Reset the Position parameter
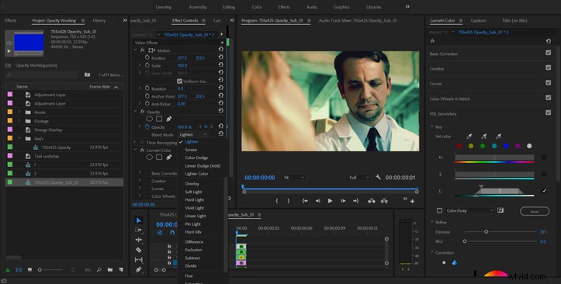 coord(220,58)
